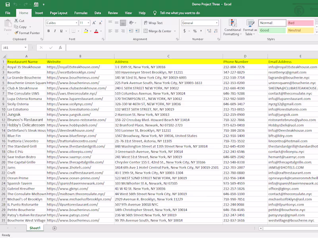Add a new sheet with plus icon

(x=54, y=228)
